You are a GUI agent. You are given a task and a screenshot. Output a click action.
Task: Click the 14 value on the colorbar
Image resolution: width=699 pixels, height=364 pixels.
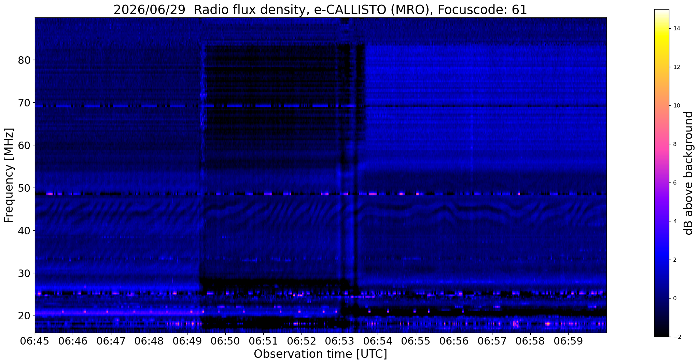(x=676, y=29)
